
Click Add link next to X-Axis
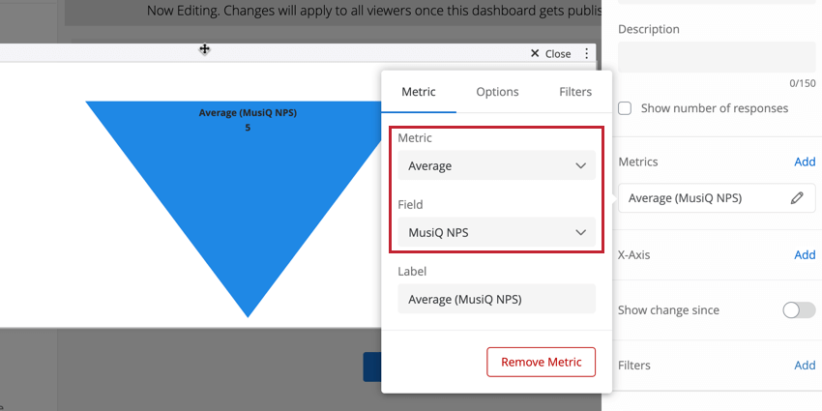coord(805,254)
